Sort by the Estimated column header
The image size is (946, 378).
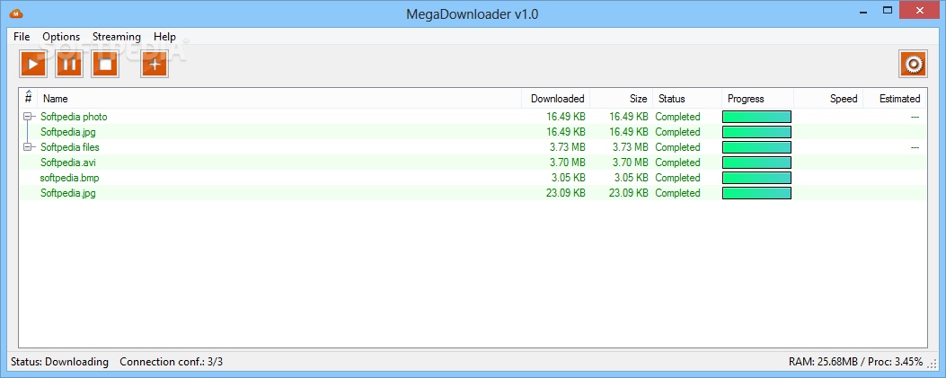click(895, 98)
